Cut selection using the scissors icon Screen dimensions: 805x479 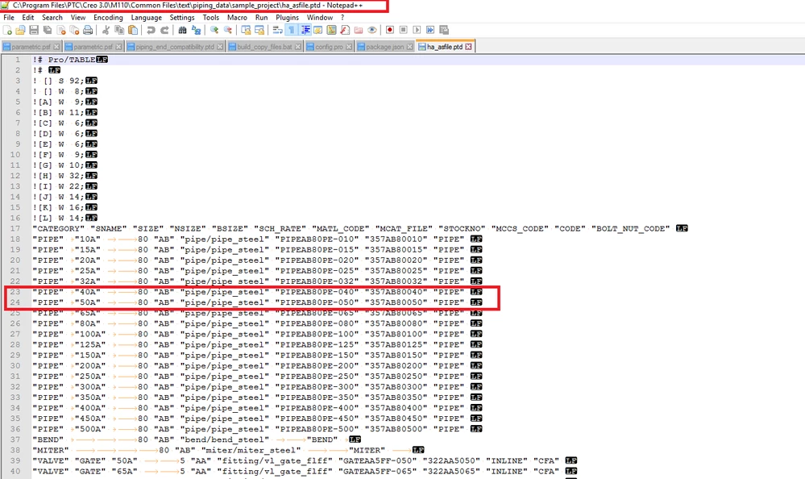click(106, 30)
